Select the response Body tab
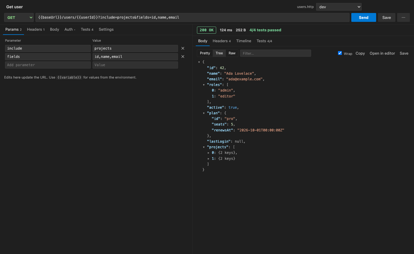Image resolution: width=414 pixels, height=254 pixels. pos(203,41)
